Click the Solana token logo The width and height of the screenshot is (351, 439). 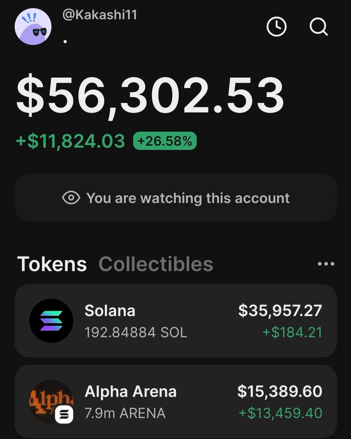click(51, 321)
